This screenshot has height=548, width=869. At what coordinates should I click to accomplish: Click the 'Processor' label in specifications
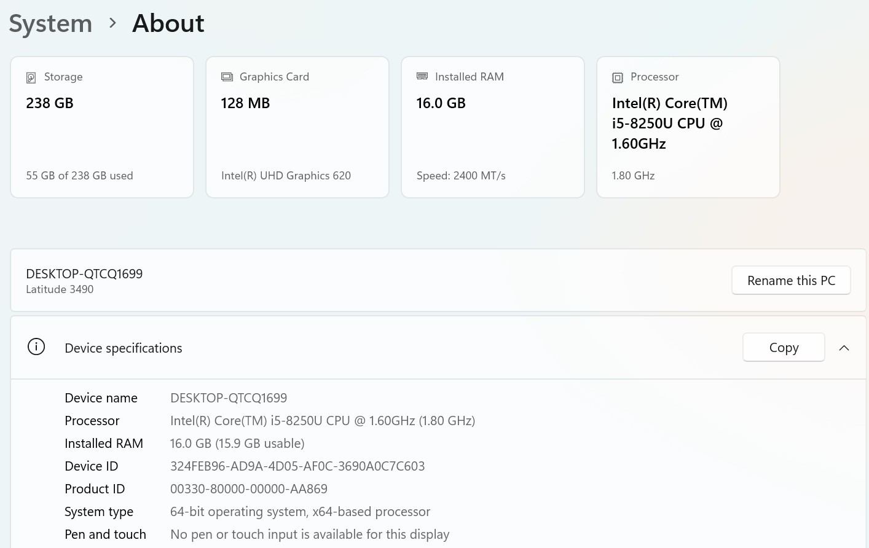click(92, 421)
